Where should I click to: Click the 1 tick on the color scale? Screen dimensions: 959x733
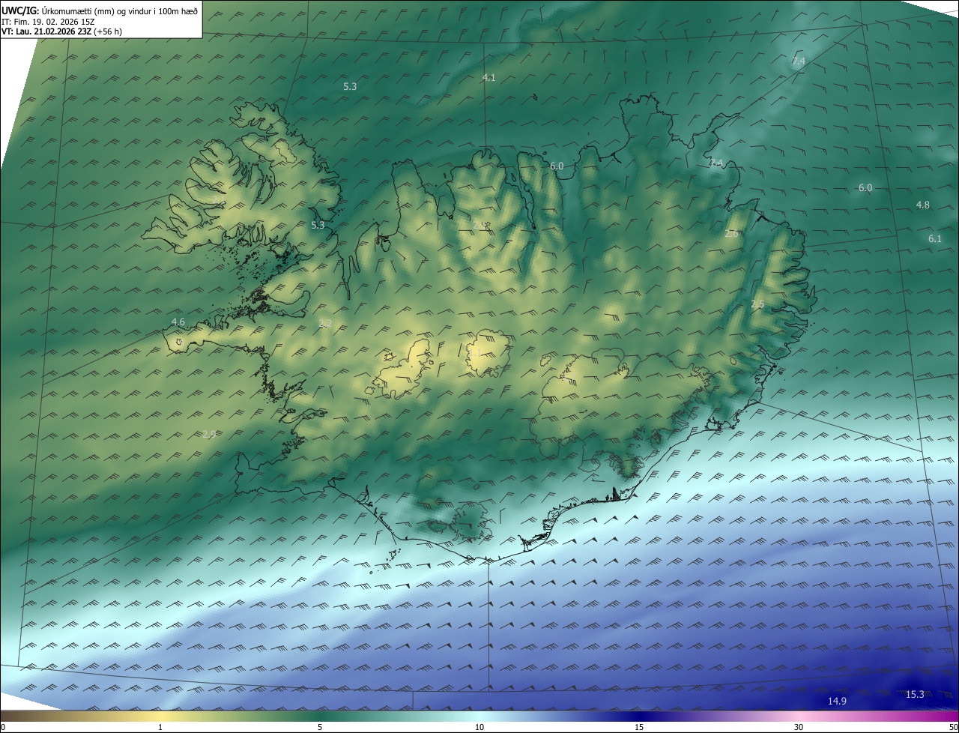pos(160,727)
